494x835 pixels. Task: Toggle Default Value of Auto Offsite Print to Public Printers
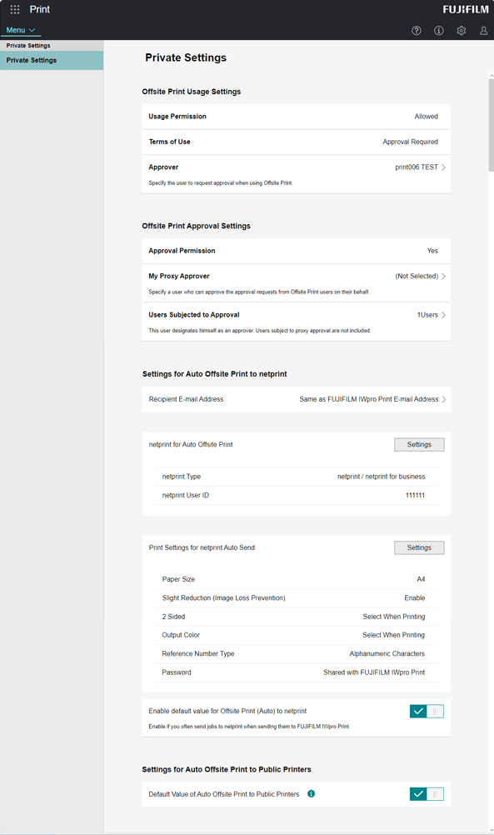pyautogui.click(x=427, y=794)
